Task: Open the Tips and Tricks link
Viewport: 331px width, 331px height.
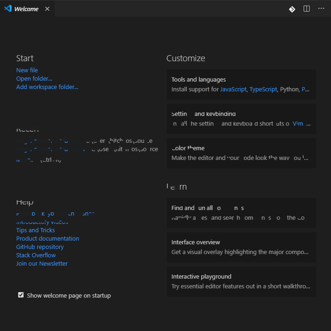Action: tap(35, 230)
